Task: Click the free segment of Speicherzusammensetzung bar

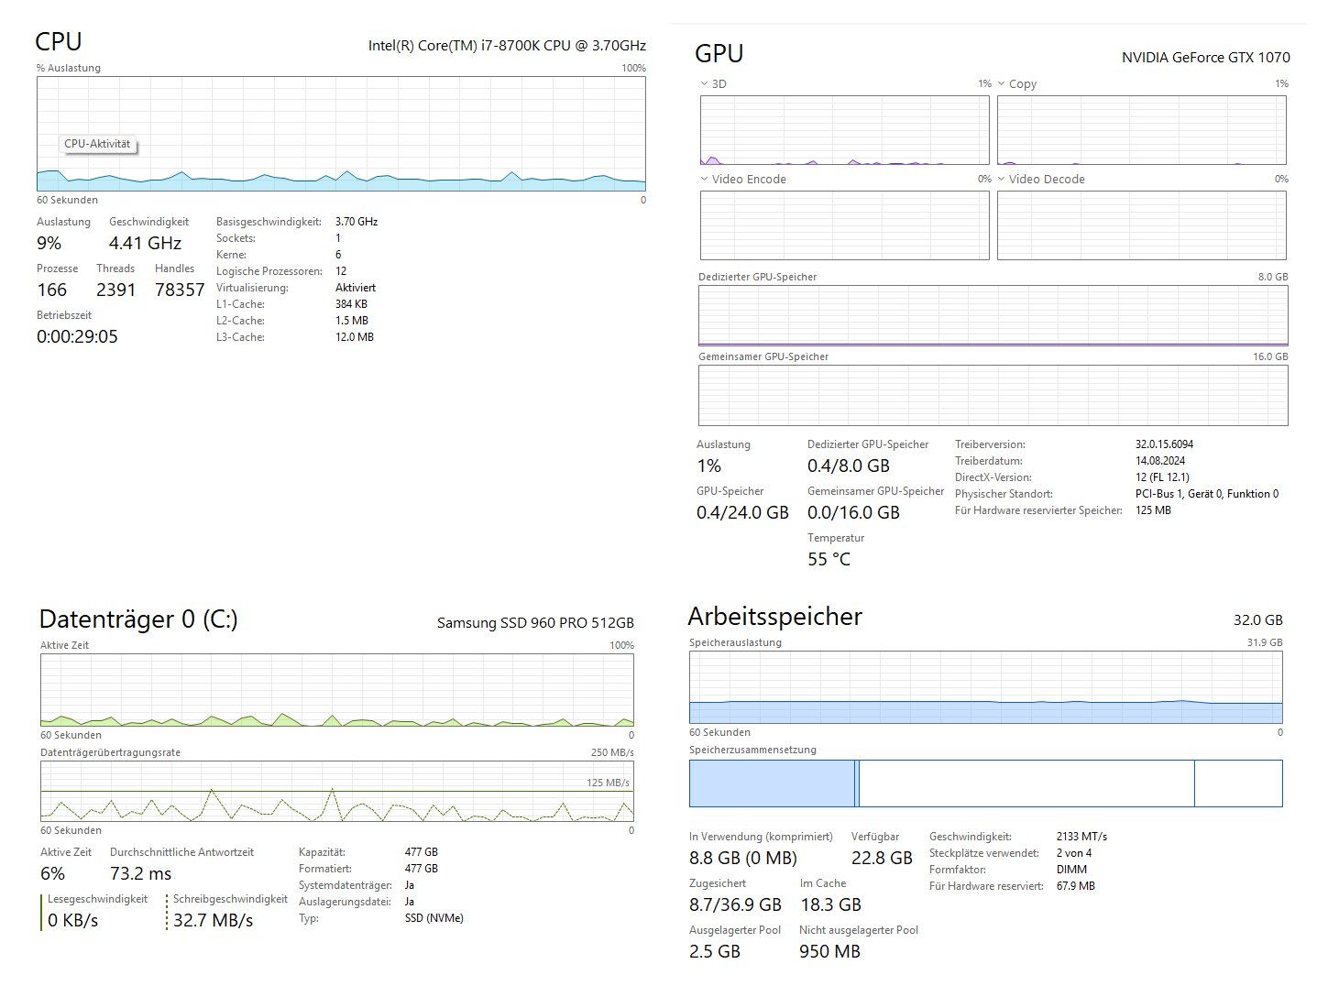Action: [x=1238, y=783]
